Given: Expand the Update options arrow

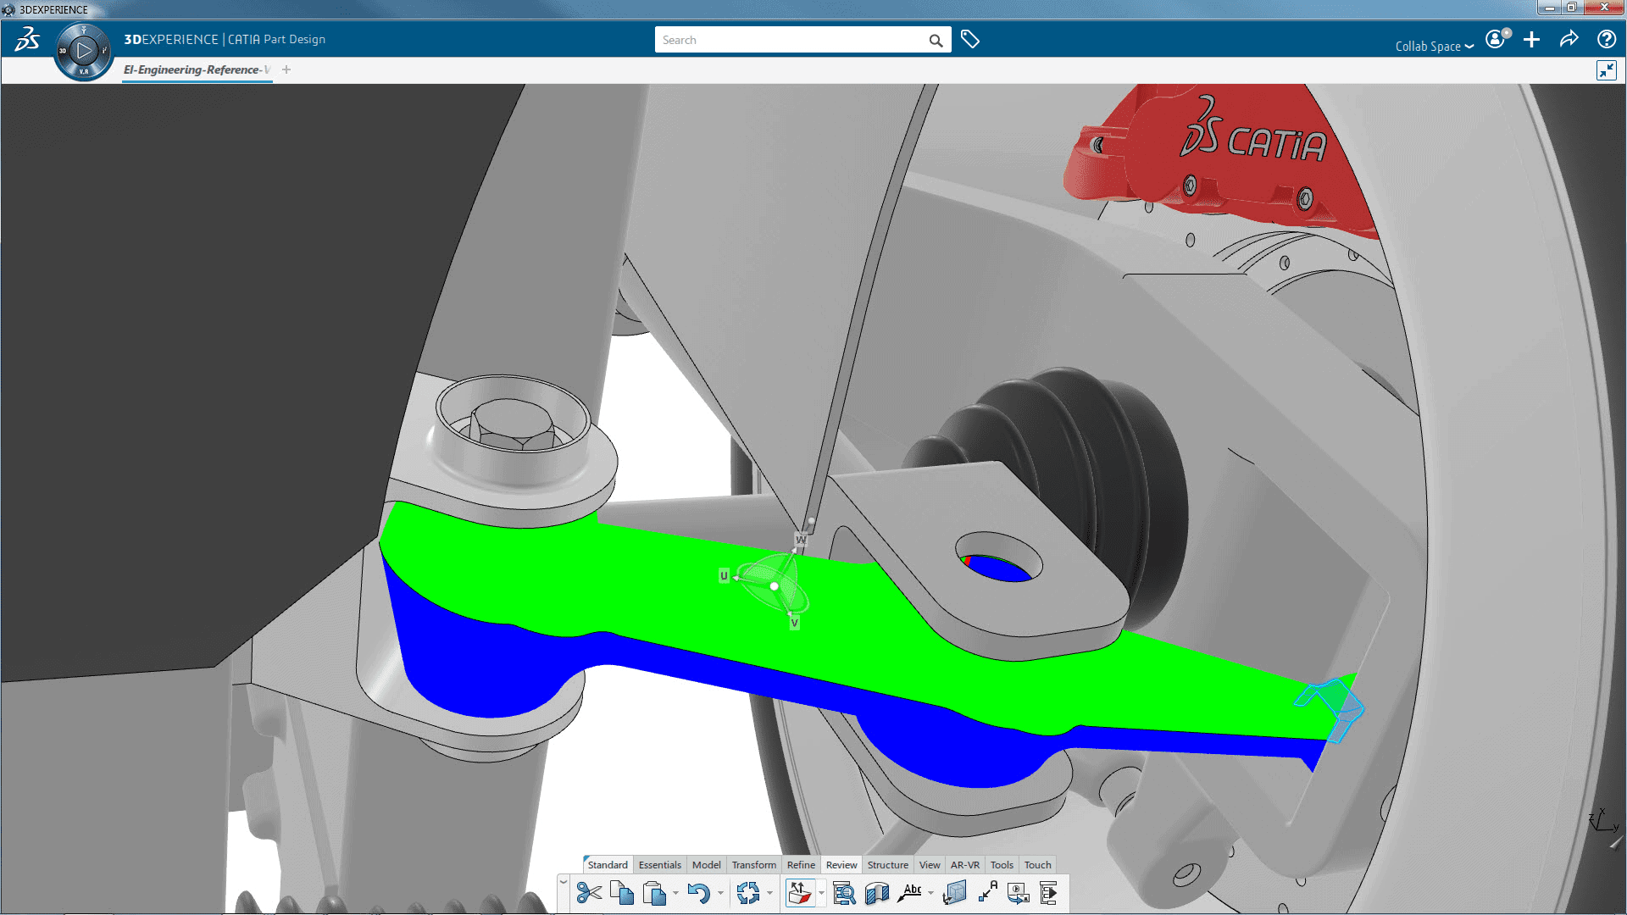Looking at the screenshot, I should [x=769, y=893].
